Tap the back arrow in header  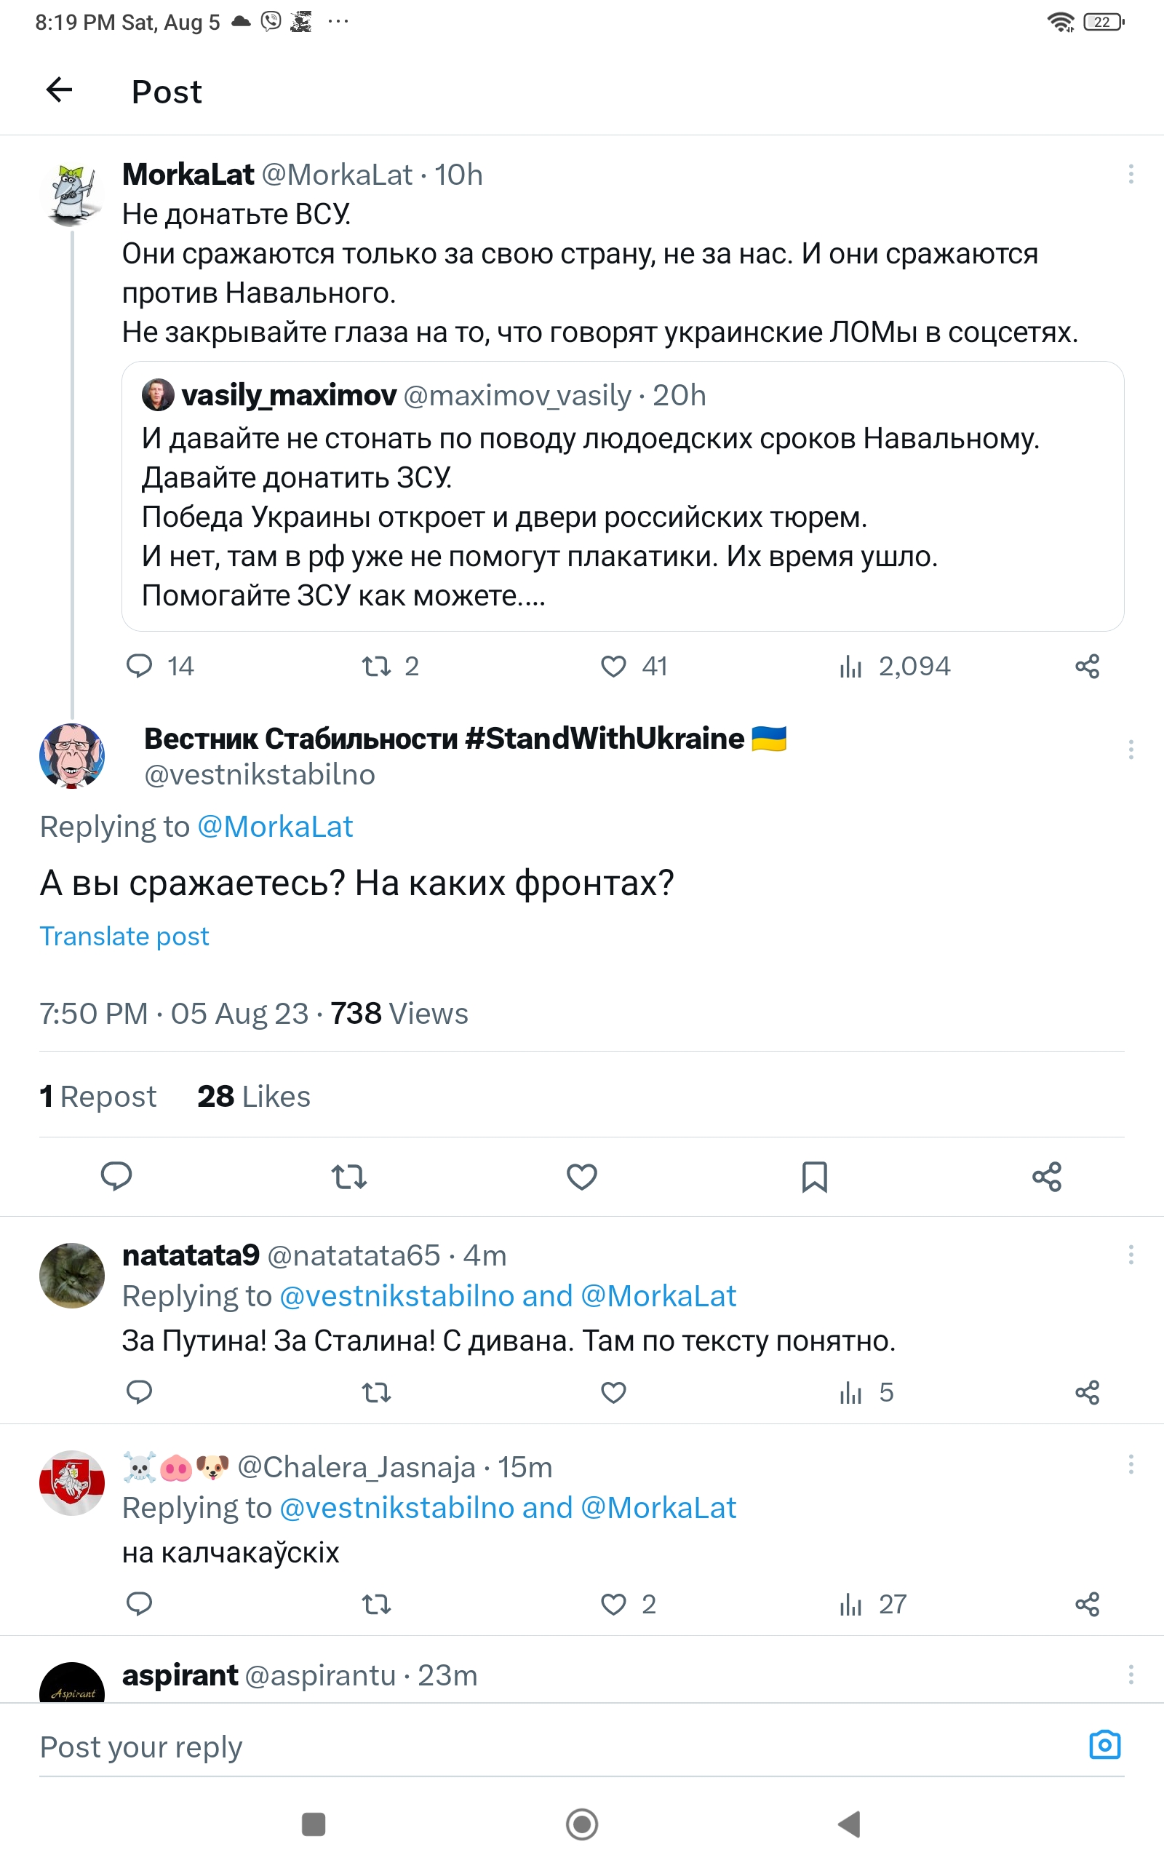[59, 90]
